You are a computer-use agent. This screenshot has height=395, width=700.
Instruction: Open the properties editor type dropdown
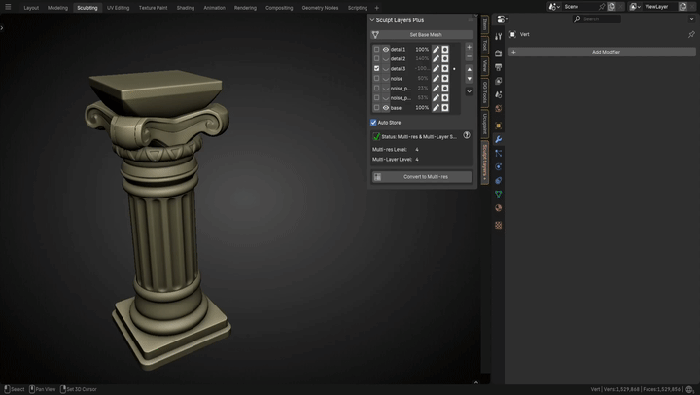click(x=503, y=19)
